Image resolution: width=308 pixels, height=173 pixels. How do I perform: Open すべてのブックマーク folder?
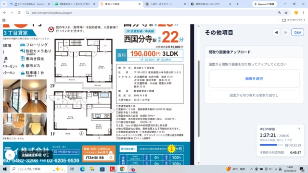point(294,20)
